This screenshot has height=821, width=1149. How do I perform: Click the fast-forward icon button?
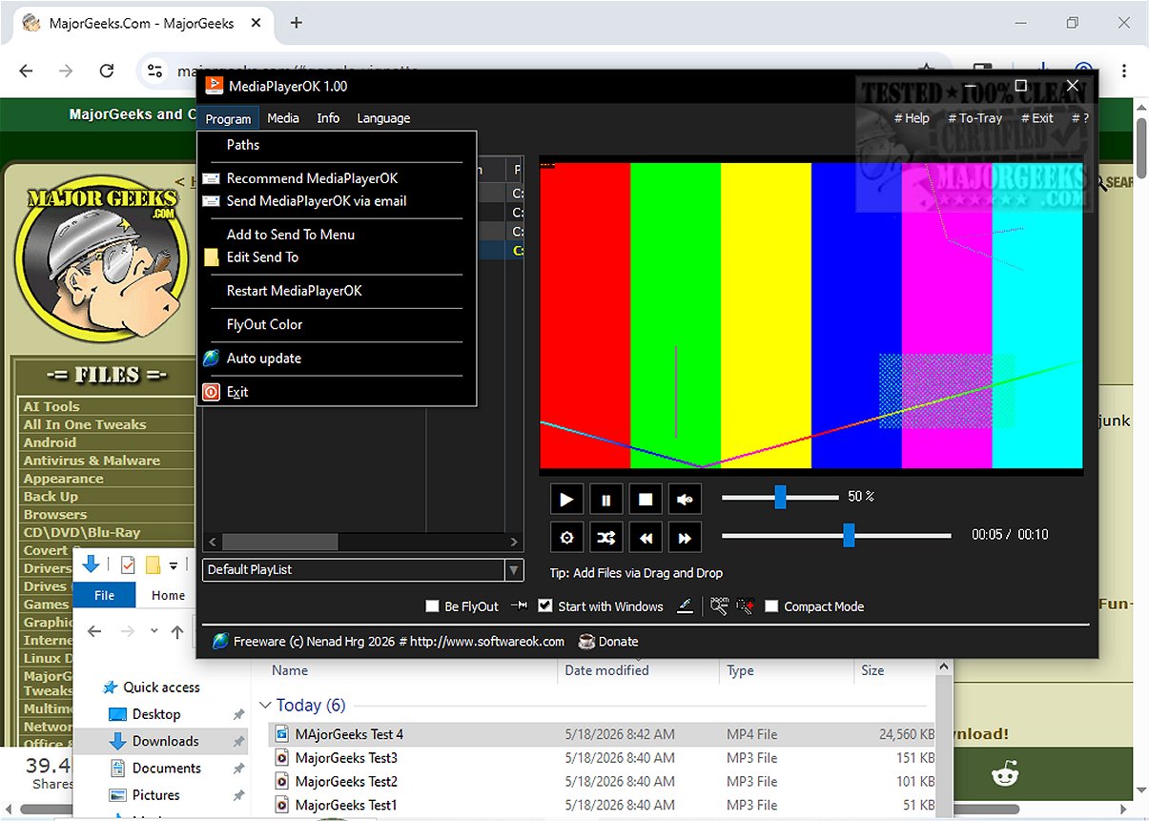tap(685, 538)
